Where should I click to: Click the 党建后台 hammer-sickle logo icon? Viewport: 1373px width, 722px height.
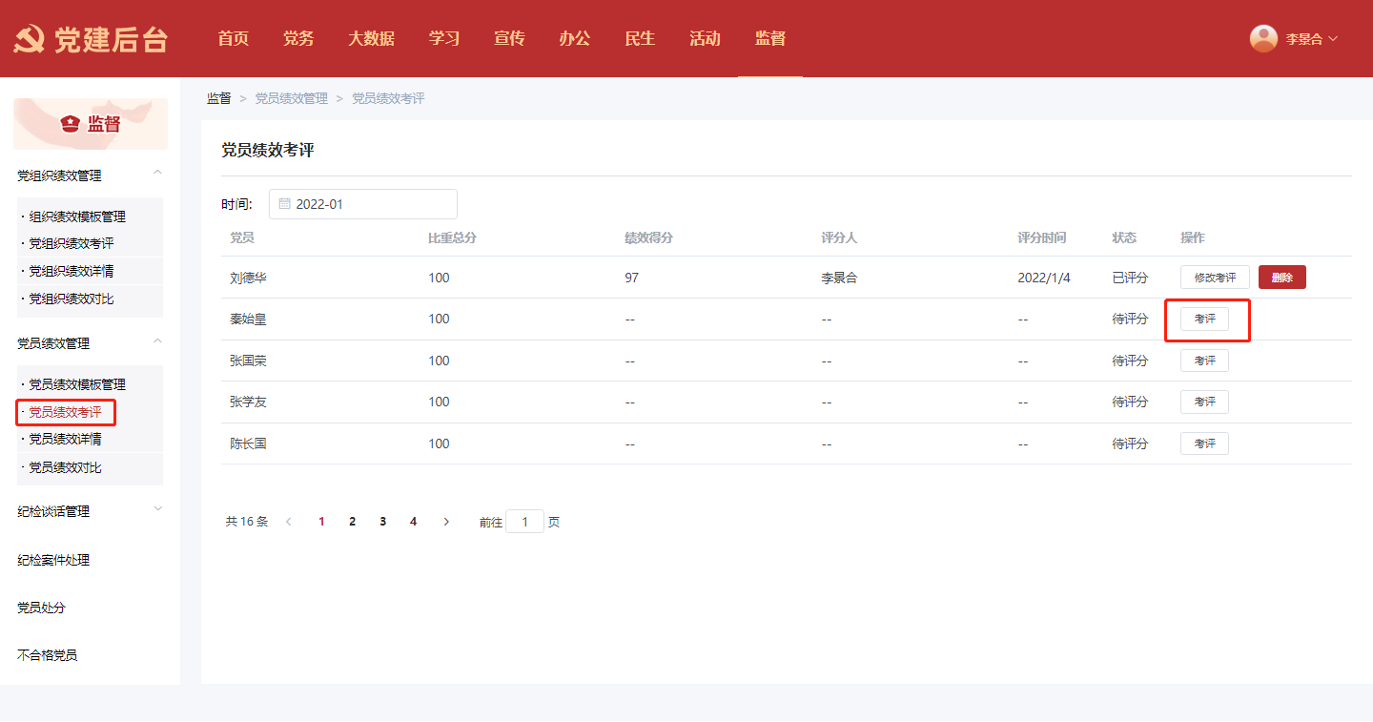[x=27, y=39]
